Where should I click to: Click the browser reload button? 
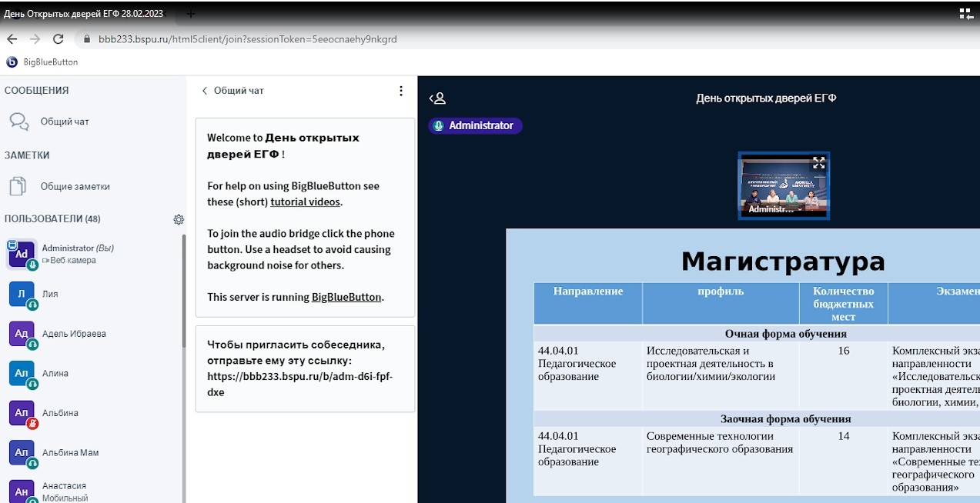[x=58, y=39]
